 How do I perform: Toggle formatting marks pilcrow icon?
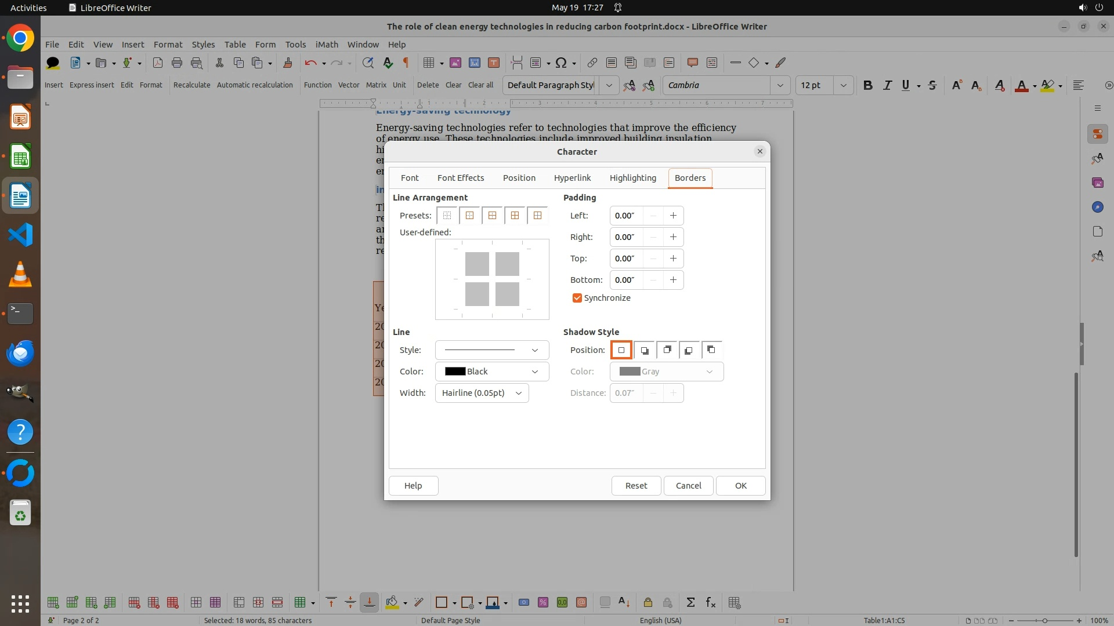406,63
